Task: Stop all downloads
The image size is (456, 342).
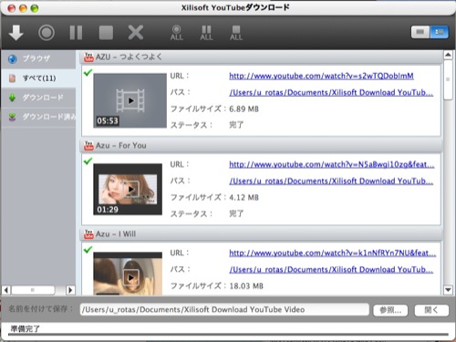Action: (236, 33)
